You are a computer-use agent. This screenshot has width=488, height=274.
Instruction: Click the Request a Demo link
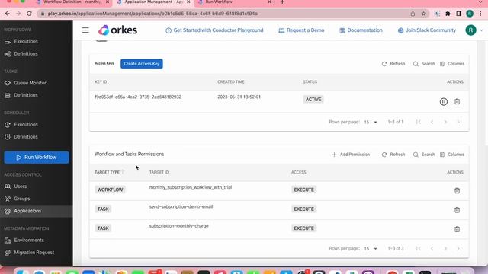[x=301, y=30]
